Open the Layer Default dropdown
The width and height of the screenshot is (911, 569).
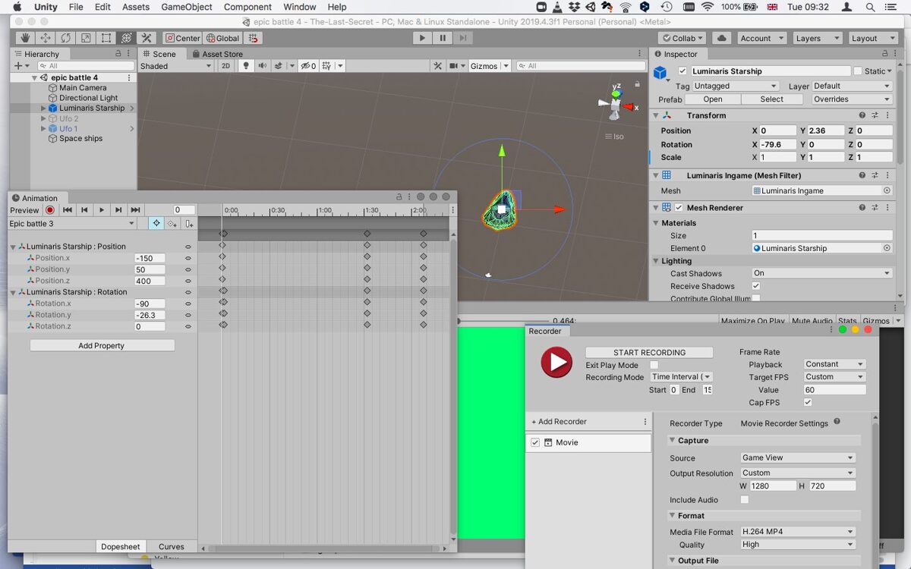852,86
